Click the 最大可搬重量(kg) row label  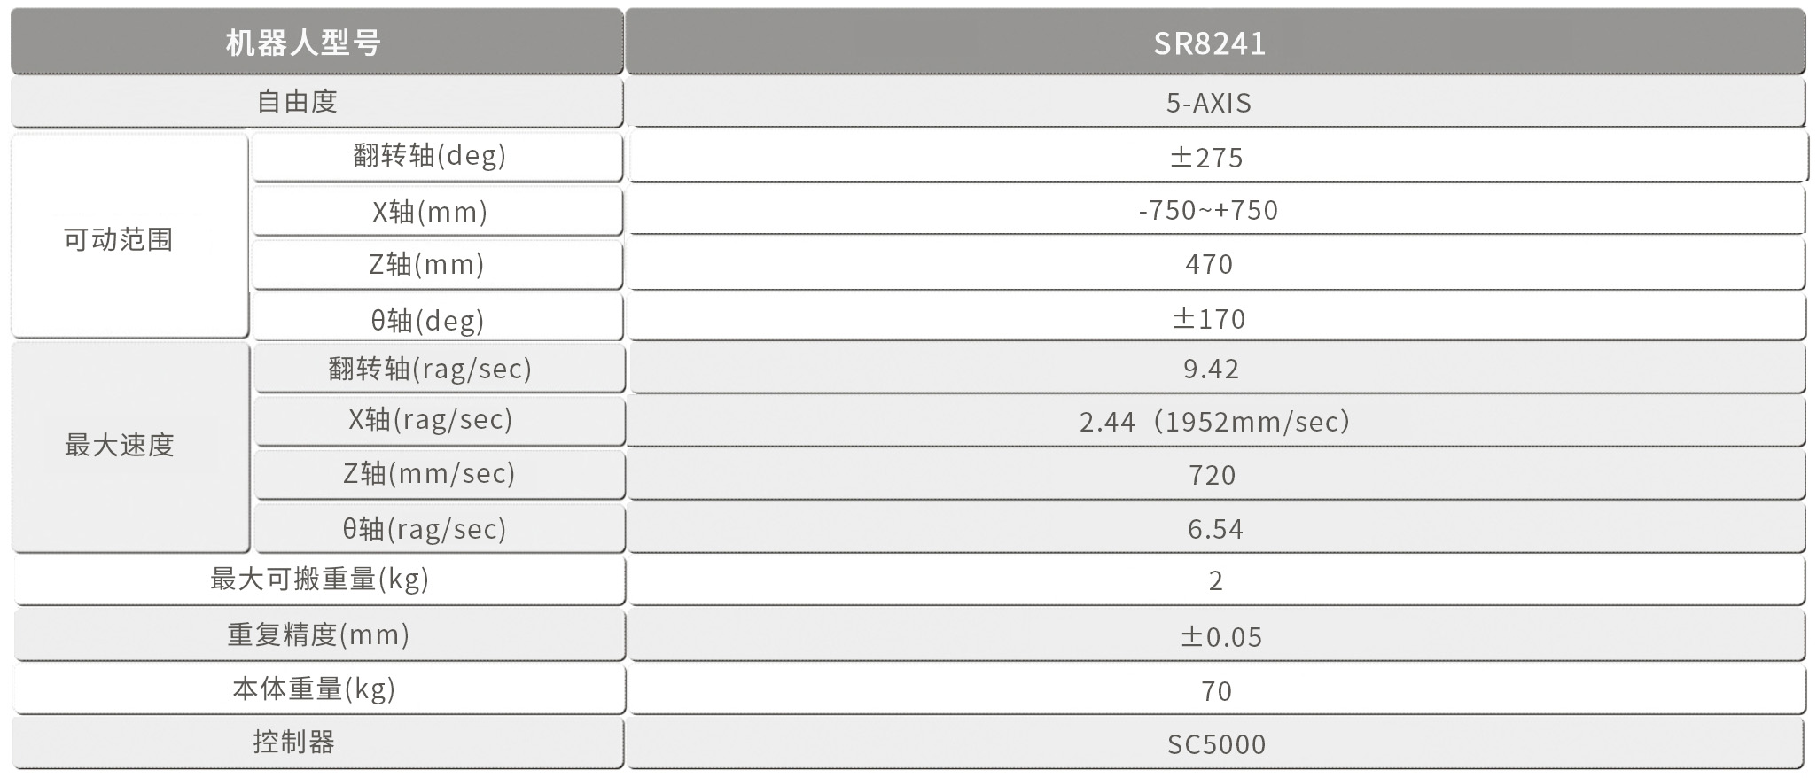point(319,580)
